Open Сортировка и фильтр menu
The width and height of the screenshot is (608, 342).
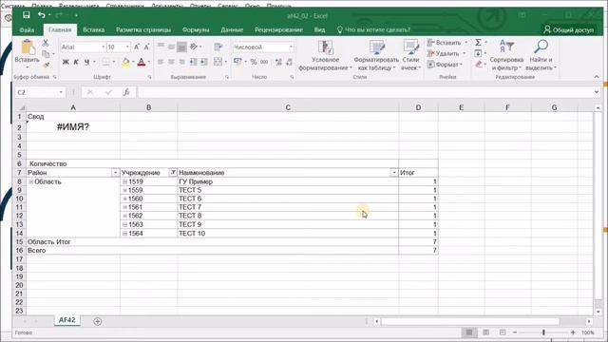(506, 55)
